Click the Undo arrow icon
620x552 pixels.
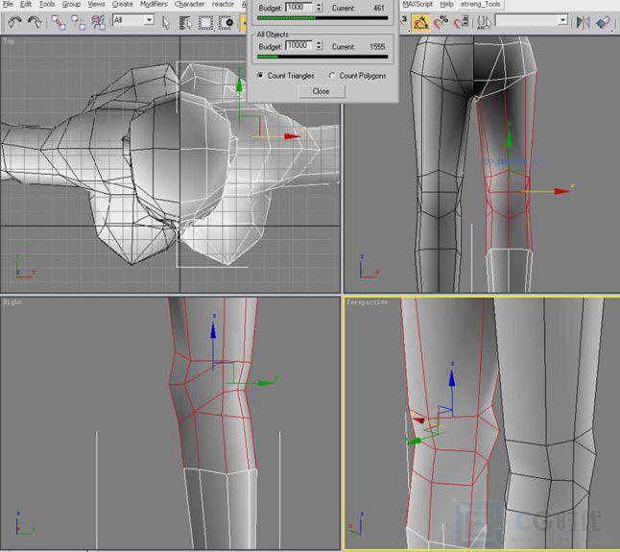click(15, 22)
